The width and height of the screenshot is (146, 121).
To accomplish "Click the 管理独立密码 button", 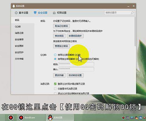I will [61, 46].
